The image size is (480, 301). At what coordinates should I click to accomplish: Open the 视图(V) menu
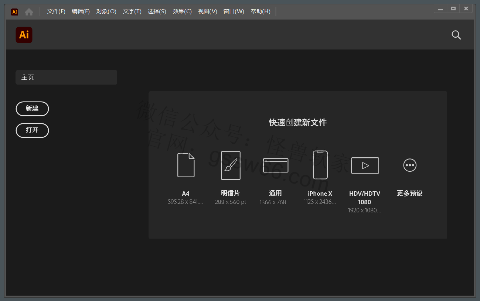tap(208, 11)
